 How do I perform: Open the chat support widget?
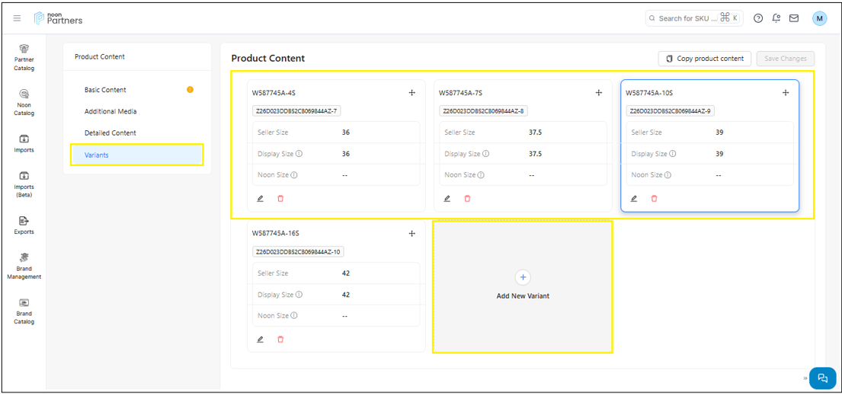[822, 378]
